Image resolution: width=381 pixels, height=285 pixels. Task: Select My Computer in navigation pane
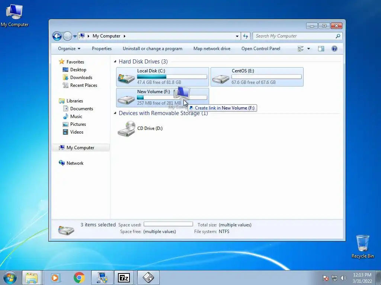coord(80,148)
